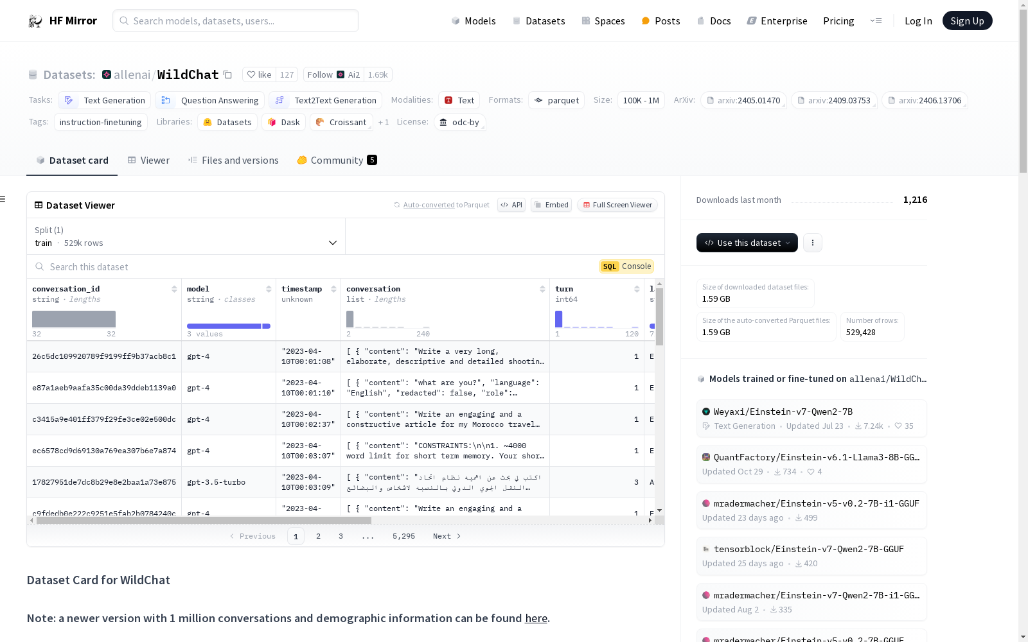Switch to the Dataset card tab
The image size is (1028, 642).
click(72, 160)
